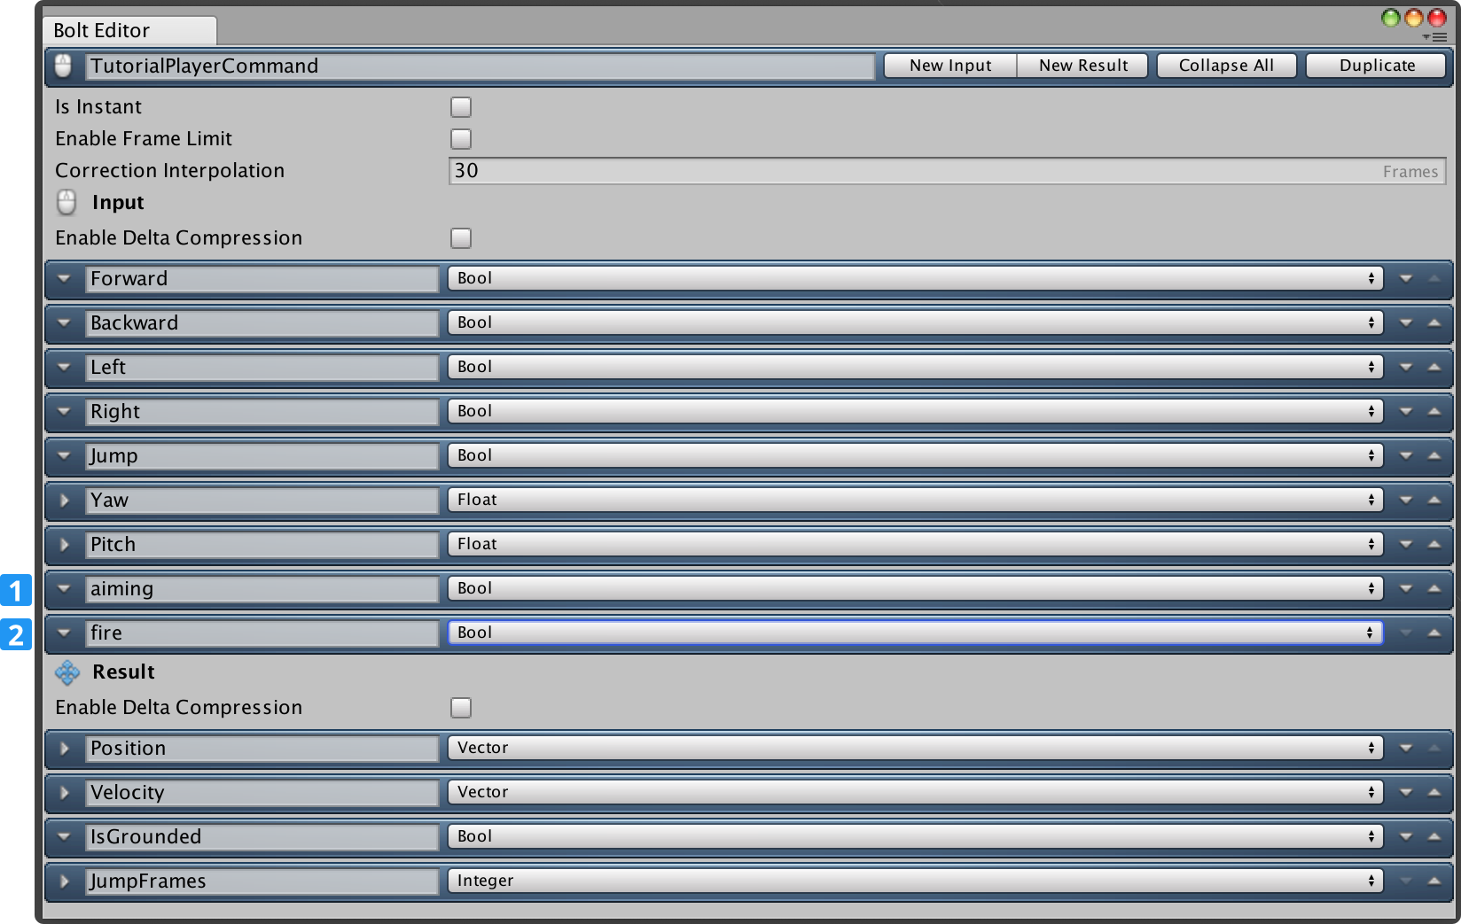Move the Left input down
Image resolution: width=1461 pixels, height=924 pixels.
tap(1406, 367)
